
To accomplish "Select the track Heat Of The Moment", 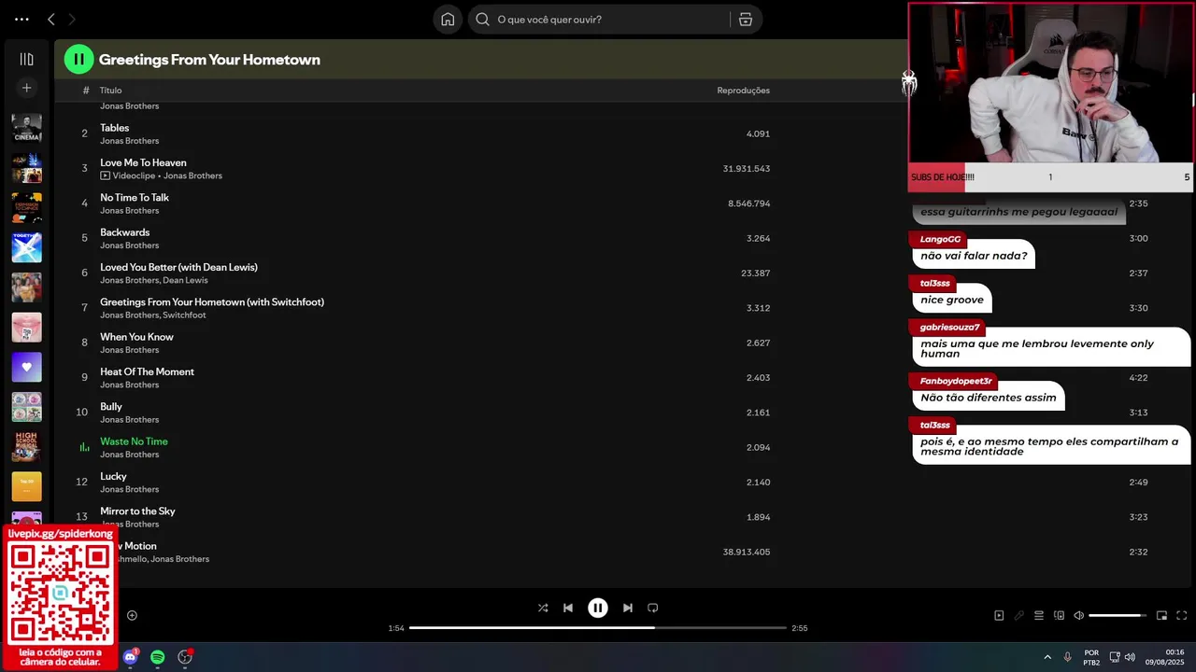I will point(147,371).
